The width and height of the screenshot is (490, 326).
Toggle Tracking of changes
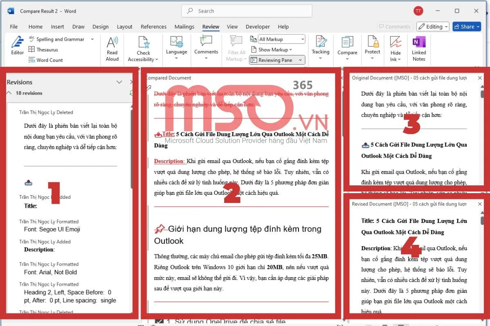321,49
